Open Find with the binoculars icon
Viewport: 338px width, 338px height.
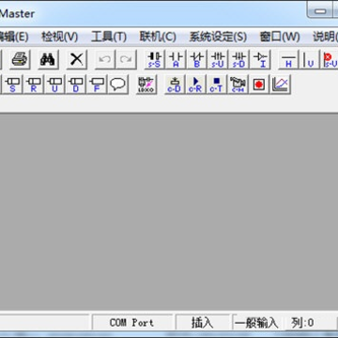click(x=48, y=59)
